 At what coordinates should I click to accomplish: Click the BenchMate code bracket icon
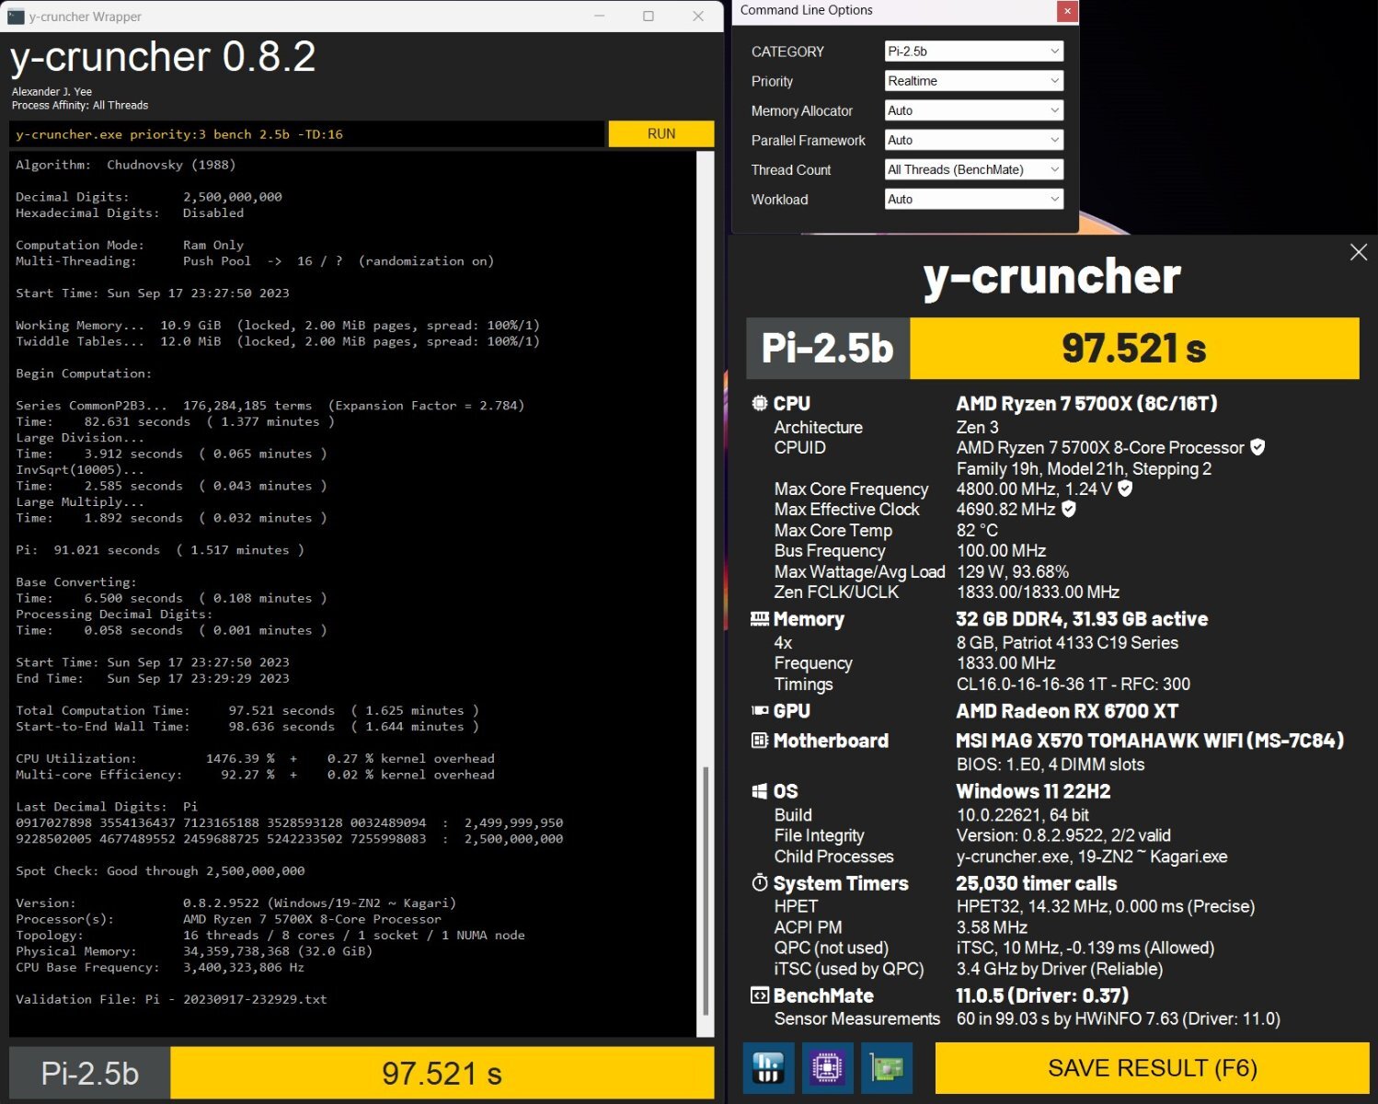[760, 995]
